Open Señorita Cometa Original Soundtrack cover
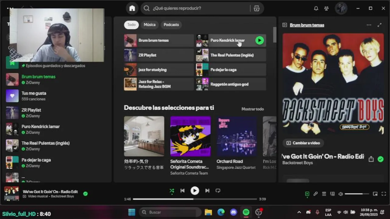This screenshot has width=390, height=219. point(190,136)
